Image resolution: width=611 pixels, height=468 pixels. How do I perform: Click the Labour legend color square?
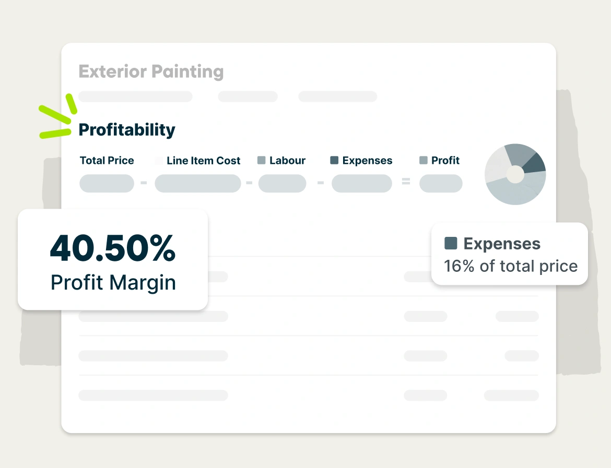262,160
